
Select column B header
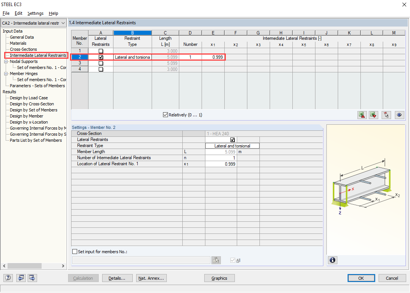pyautogui.click(x=132, y=33)
